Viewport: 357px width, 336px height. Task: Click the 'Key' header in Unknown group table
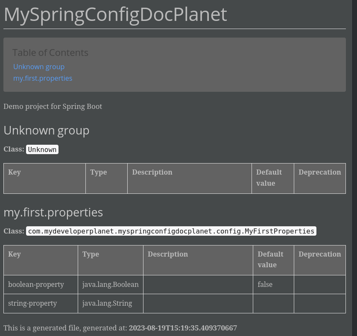point(44,178)
